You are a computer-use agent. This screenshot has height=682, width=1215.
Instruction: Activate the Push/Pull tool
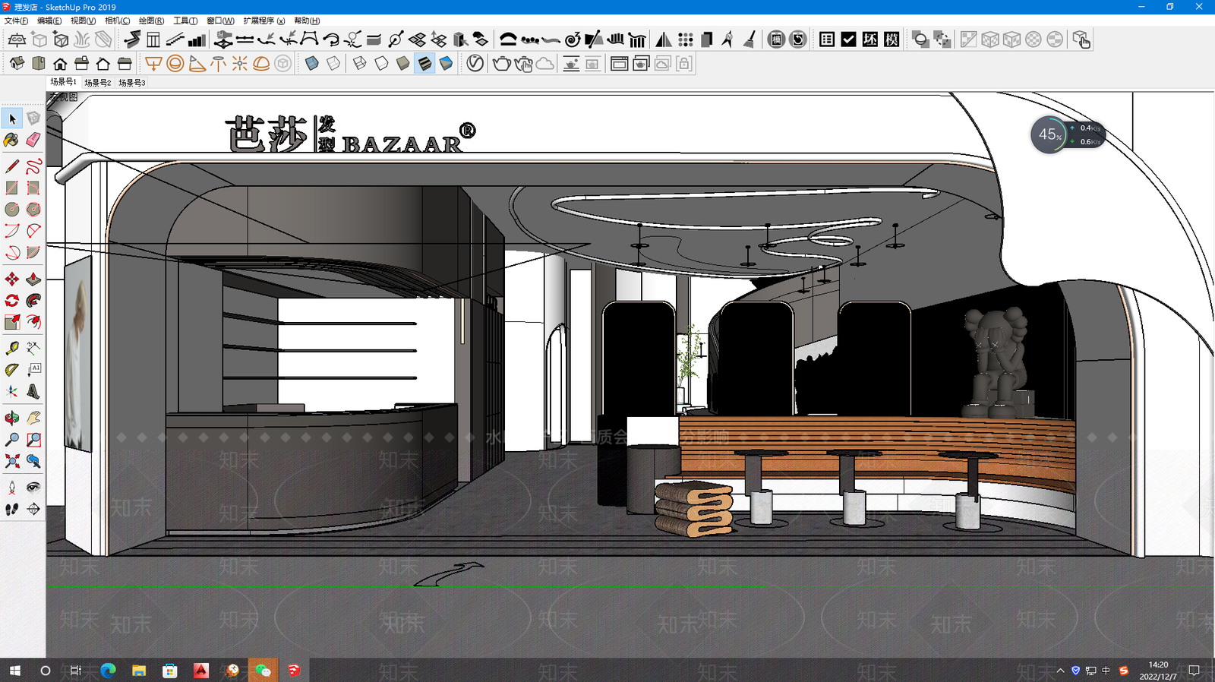pos(33,279)
